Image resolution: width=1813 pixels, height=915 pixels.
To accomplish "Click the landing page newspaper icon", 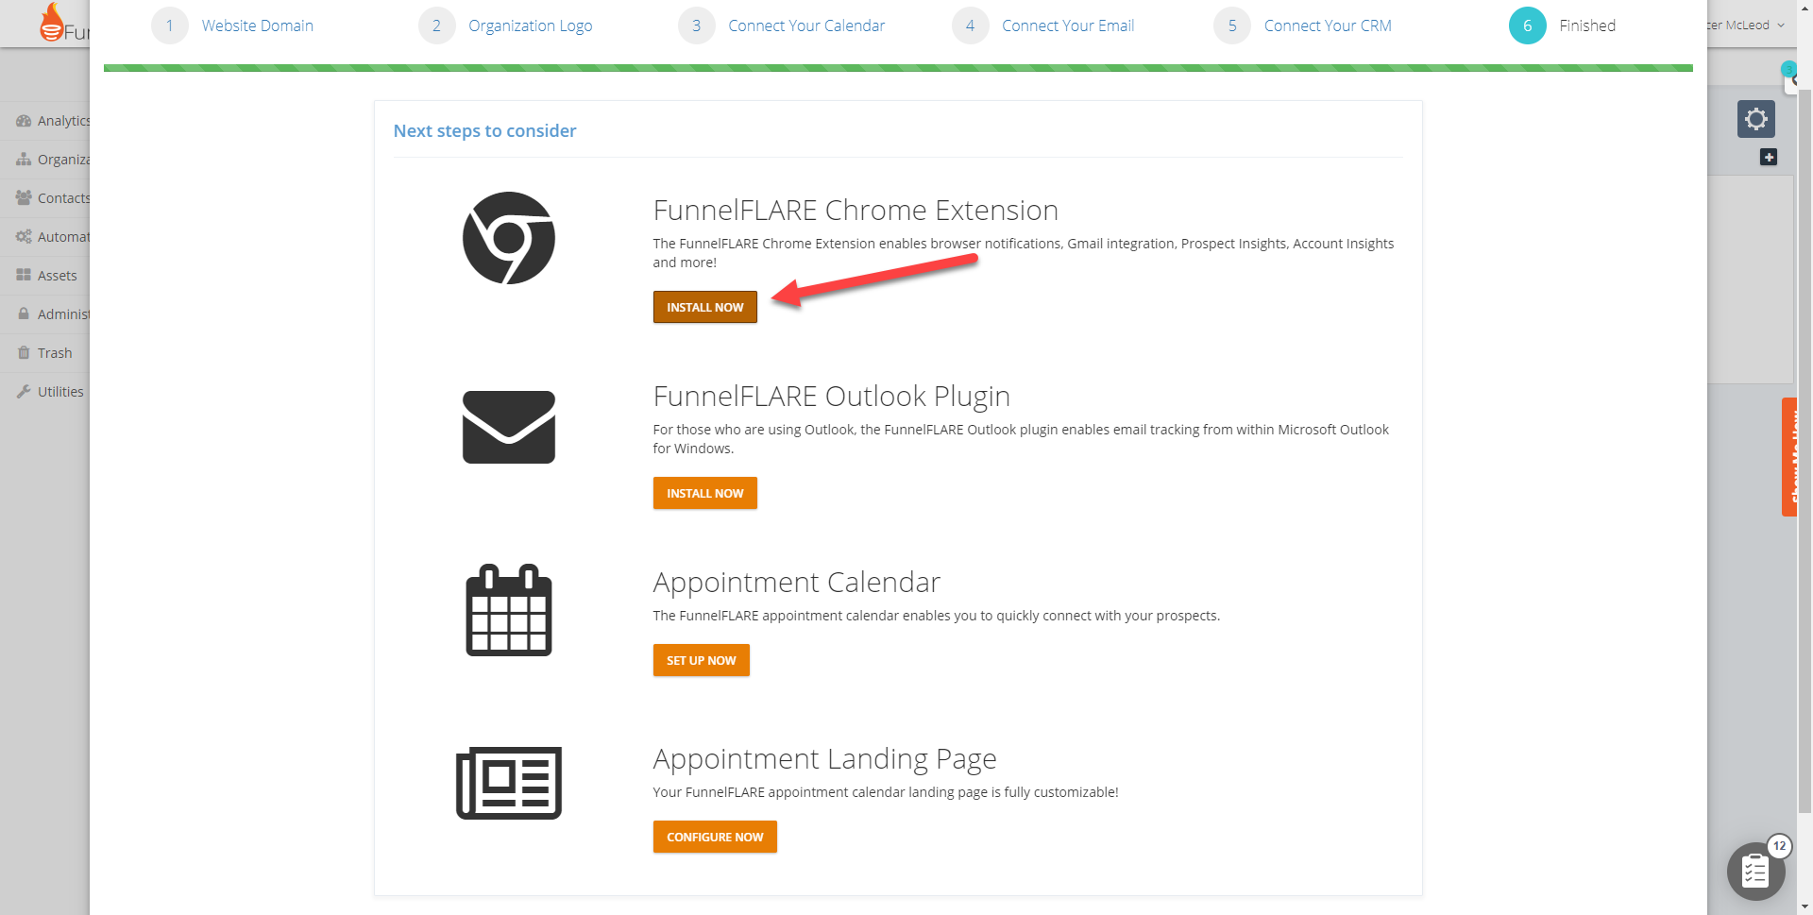I will pyautogui.click(x=509, y=783).
